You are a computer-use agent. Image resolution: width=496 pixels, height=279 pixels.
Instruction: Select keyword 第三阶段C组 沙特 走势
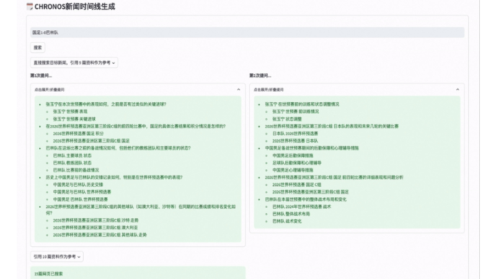coord(95,220)
